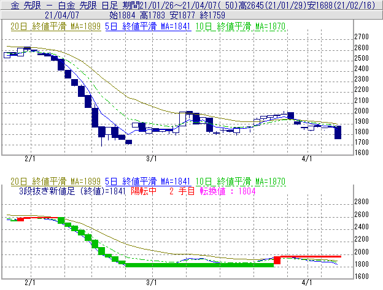Screen dimensions: 383x290
Task: Click the 安1877 value in the header
Action: [182, 15]
